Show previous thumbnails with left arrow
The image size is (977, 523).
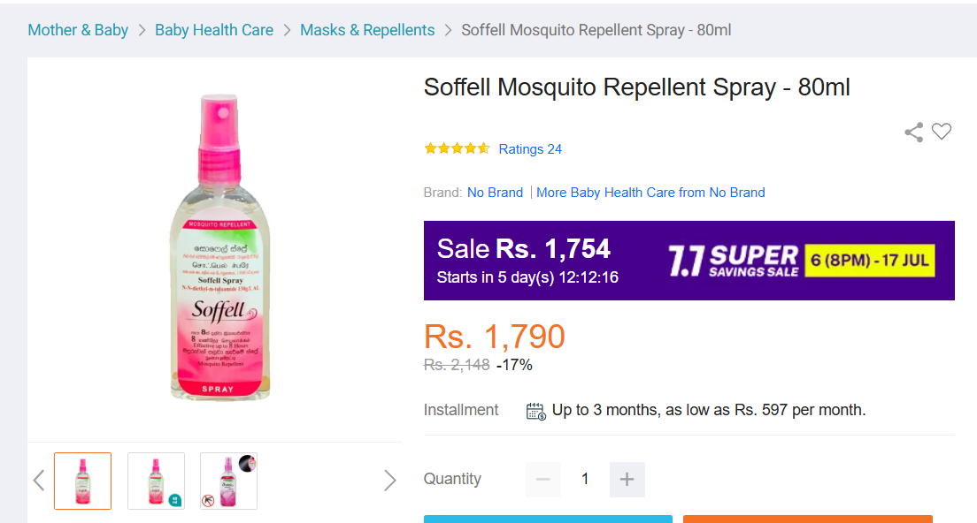[x=39, y=480]
